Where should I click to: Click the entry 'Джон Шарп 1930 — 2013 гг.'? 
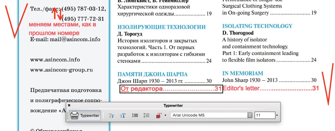pyautogui.click(x=151, y=81)
